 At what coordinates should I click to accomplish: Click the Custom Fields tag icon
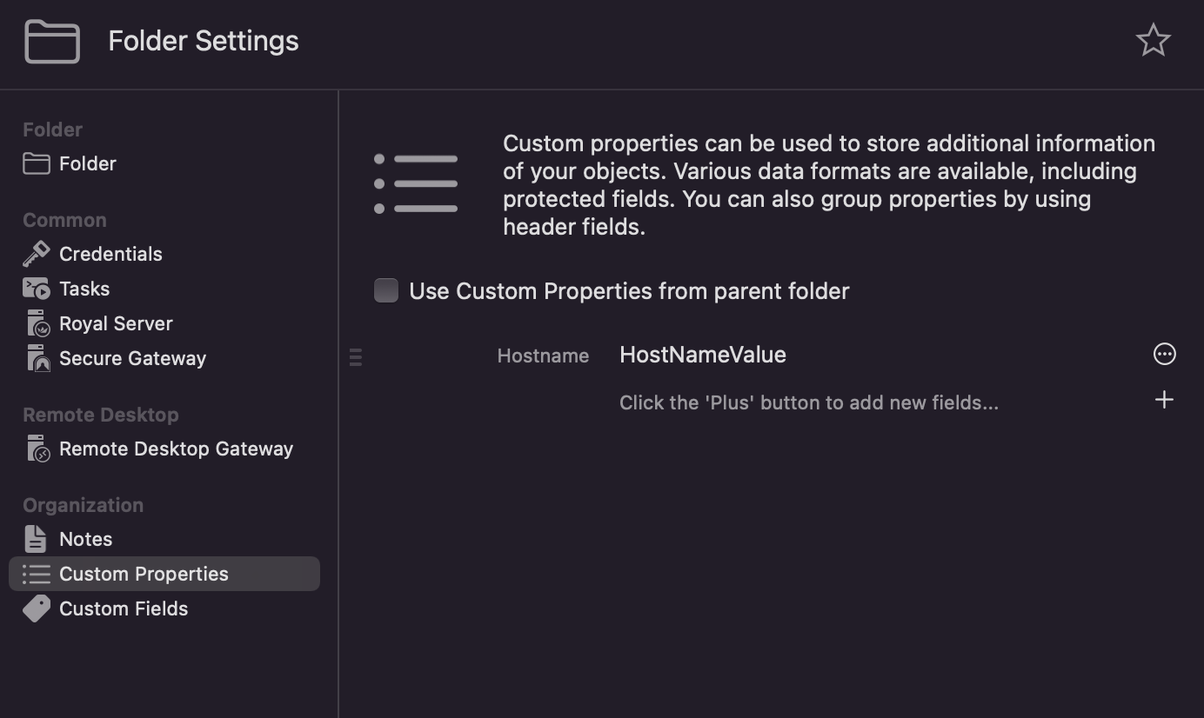tap(36, 608)
